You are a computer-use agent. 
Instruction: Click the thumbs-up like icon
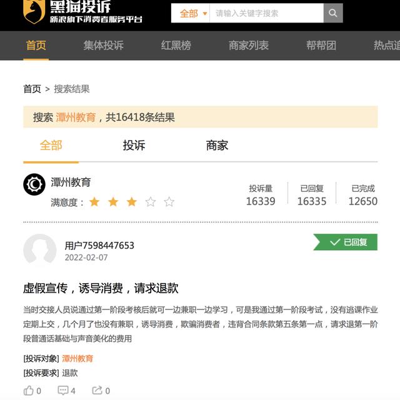pos(29,390)
